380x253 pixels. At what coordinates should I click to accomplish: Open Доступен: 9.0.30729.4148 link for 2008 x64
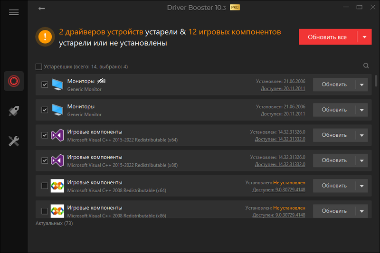(x=279, y=190)
